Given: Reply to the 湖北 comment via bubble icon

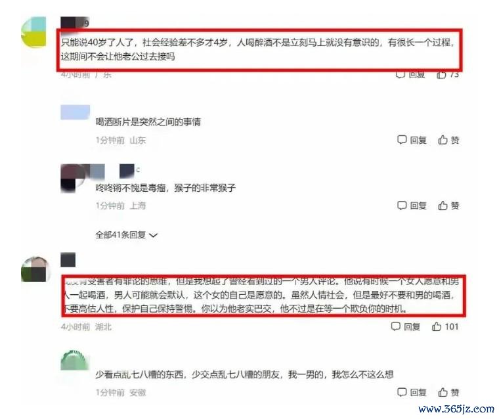Looking at the screenshot, I should click(x=406, y=326).
